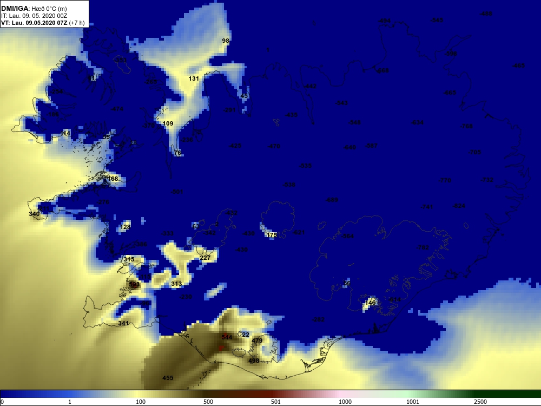Click the map value '168'
Viewport: 541px width, 406px height.
pos(113,179)
